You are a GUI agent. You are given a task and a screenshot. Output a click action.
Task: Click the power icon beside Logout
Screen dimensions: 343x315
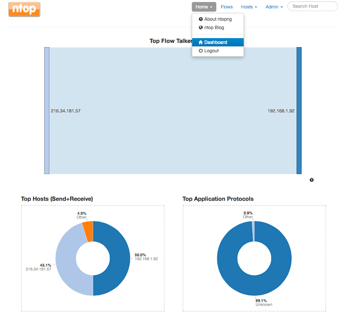(x=201, y=51)
